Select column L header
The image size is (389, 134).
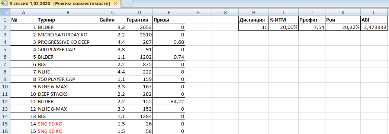pos(374,12)
